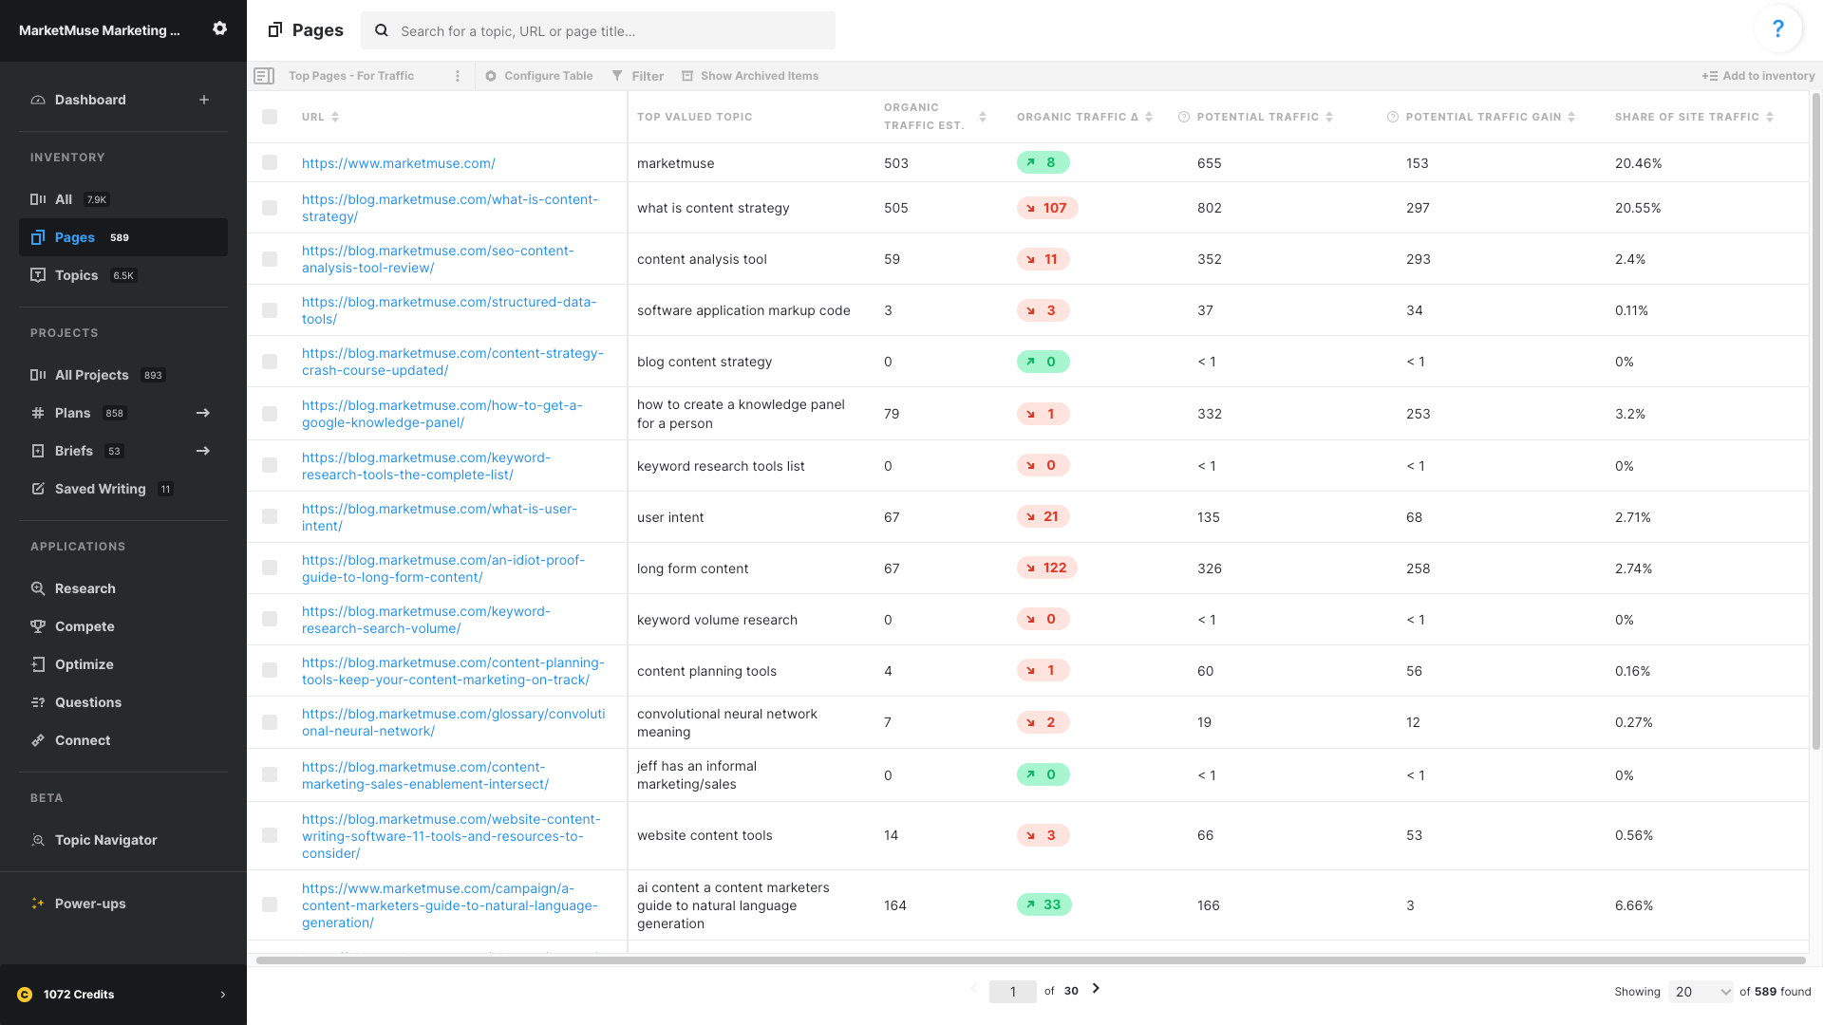This screenshot has height=1025, width=1823.
Task: Click the page number input field
Action: (x=1012, y=992)
